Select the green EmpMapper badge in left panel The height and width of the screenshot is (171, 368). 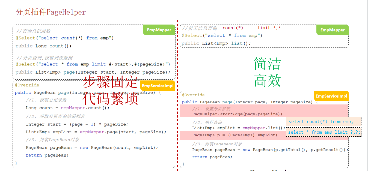pyautogui.click(x=159, y=30)
